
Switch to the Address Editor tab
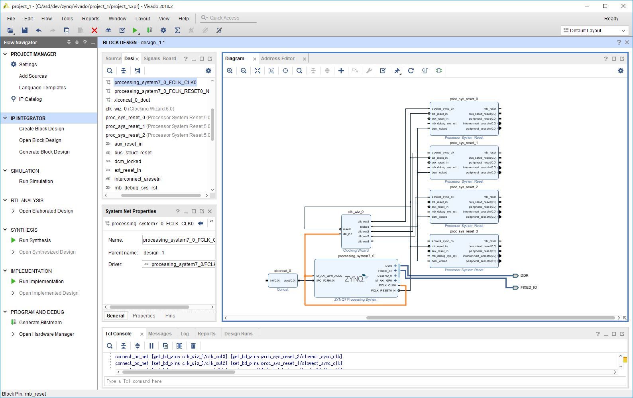(277, 59)
